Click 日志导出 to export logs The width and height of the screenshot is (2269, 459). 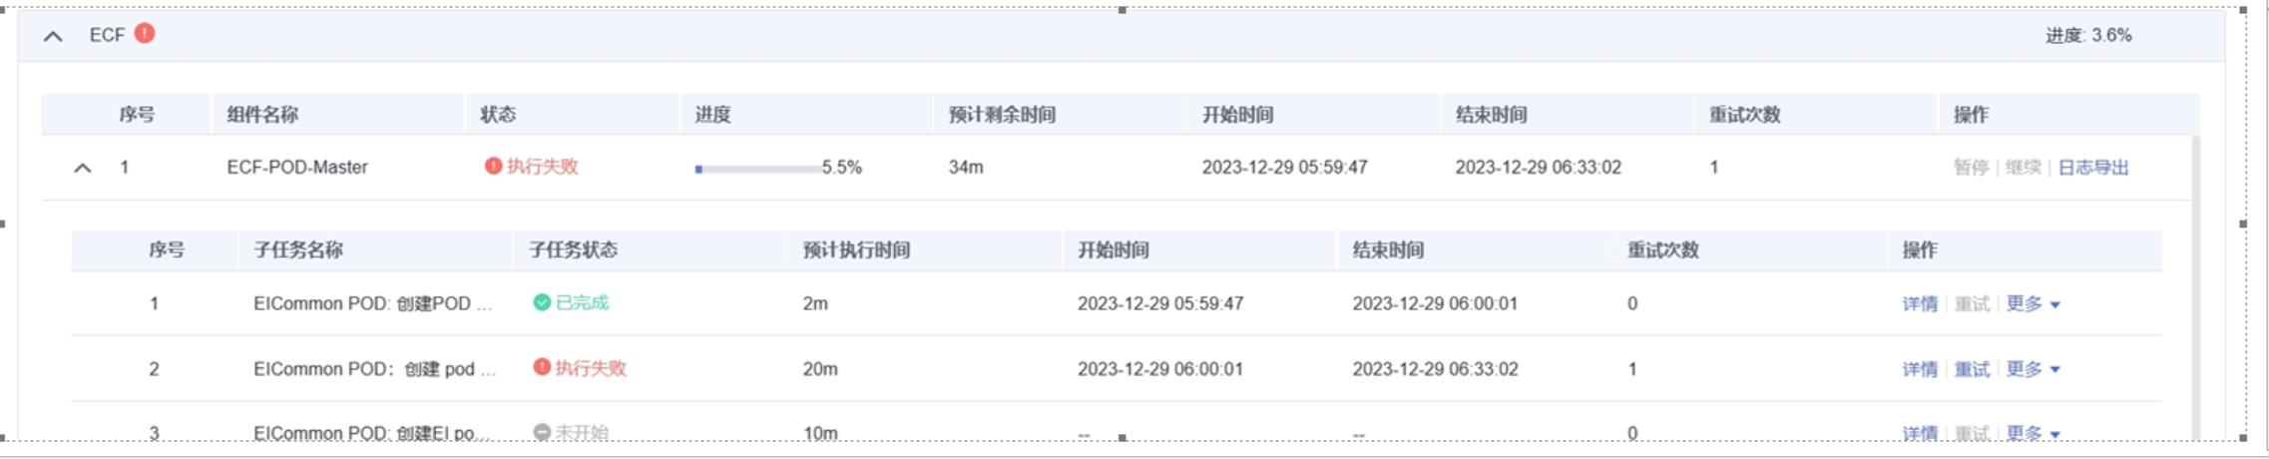2093,168
